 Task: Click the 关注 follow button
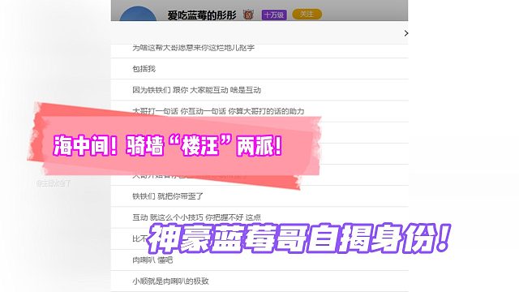307,15
